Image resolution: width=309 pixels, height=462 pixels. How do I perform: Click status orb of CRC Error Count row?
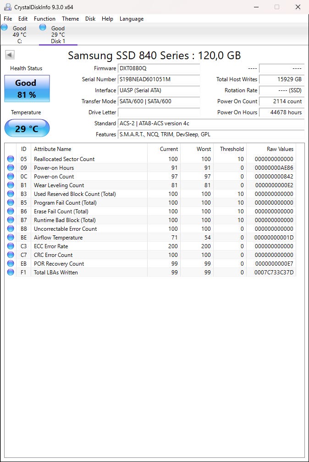point(11,255)
